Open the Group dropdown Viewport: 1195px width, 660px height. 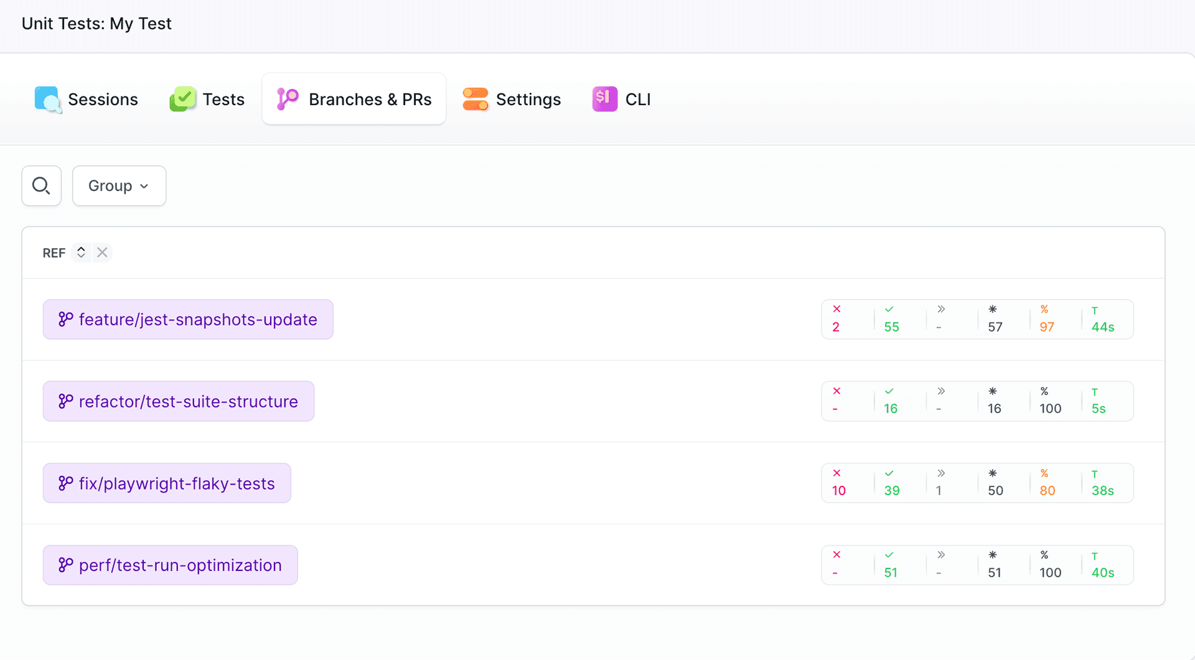[118, 185]
